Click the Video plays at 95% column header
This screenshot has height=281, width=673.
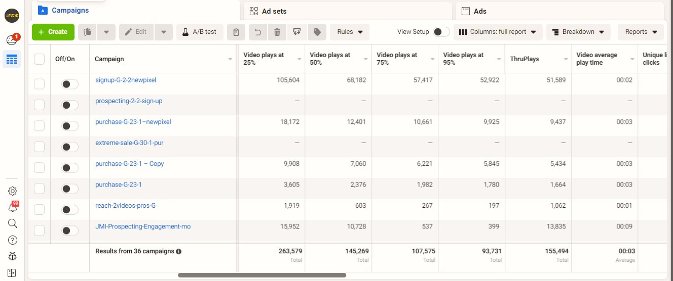471,59
